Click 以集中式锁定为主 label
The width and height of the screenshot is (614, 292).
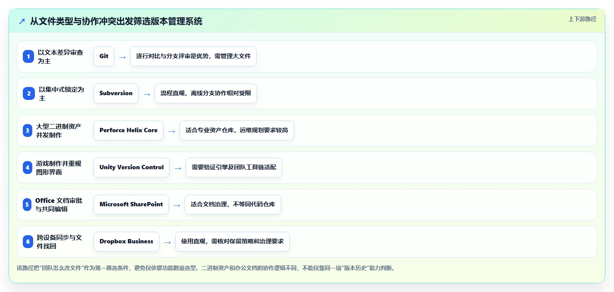coord(61,93)
